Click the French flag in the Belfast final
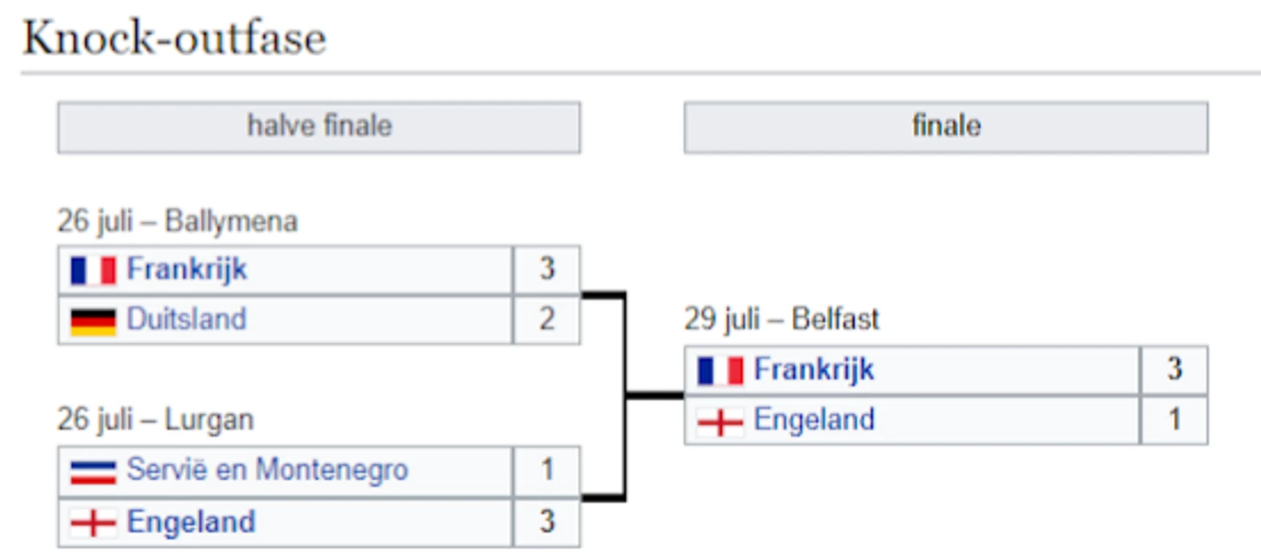The image size is (1261, 555). (720, 371)
